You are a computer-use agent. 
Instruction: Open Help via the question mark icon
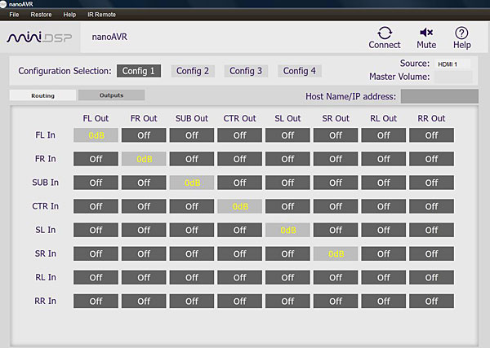tap(461, 33)
